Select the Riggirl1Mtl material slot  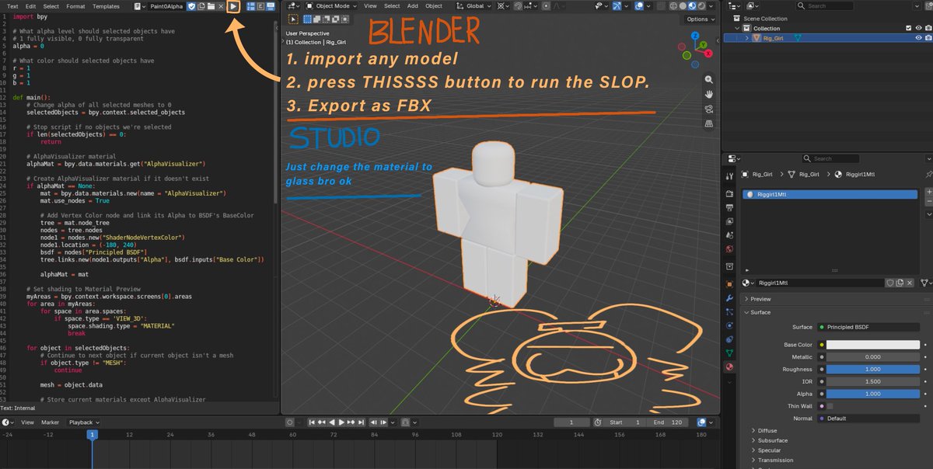tap(830, 194)
